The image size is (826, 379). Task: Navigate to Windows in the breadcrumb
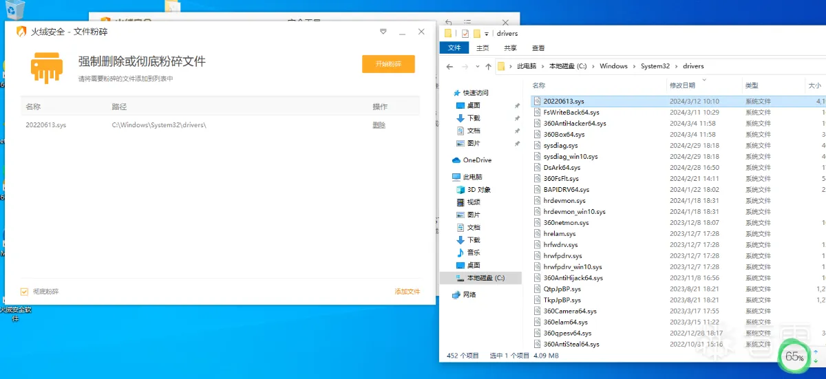coord(613,66)
